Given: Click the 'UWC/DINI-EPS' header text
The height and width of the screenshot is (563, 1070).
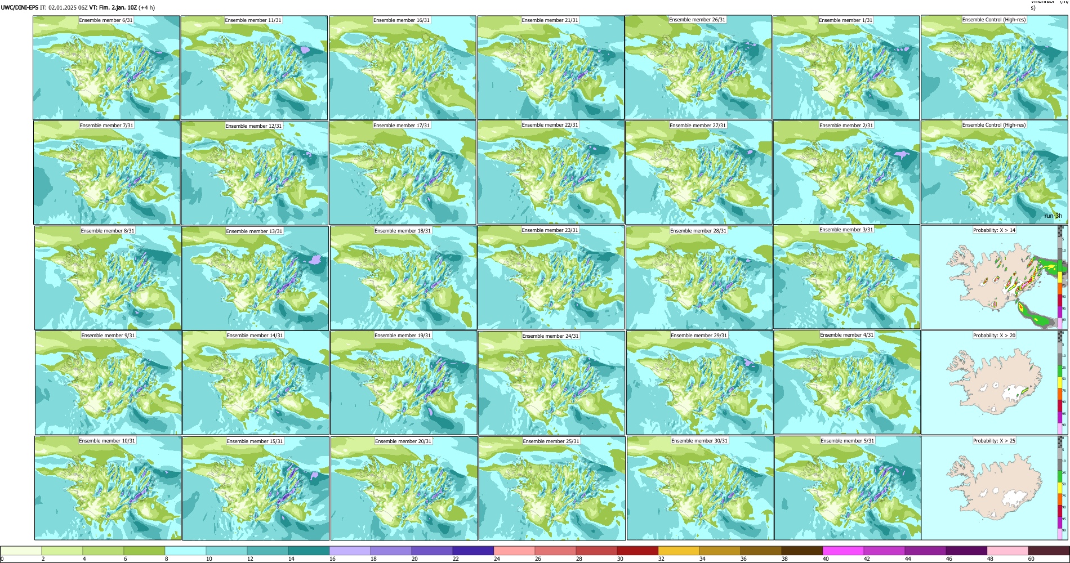Looking at the screenshot, I should click(x=20, y=8).
